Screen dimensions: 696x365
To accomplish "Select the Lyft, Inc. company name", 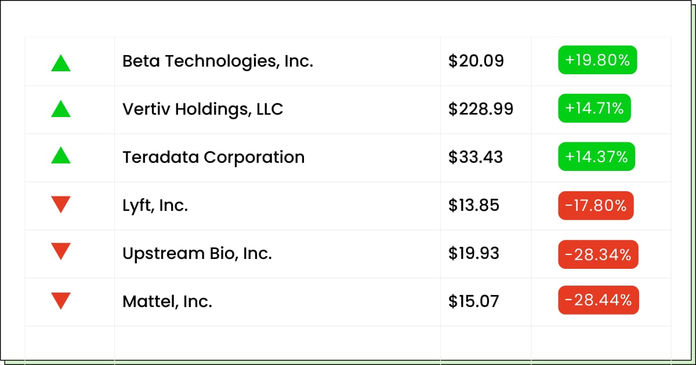I will tap(155, 205).
